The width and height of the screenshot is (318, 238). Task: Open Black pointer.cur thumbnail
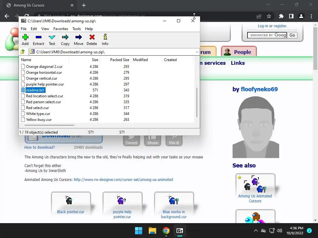click(x=70, y=203)
